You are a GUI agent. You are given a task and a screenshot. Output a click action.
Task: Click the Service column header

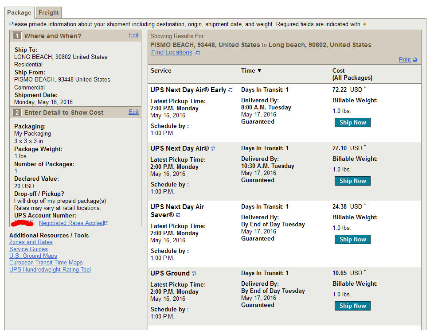click(x=161, y=71)
